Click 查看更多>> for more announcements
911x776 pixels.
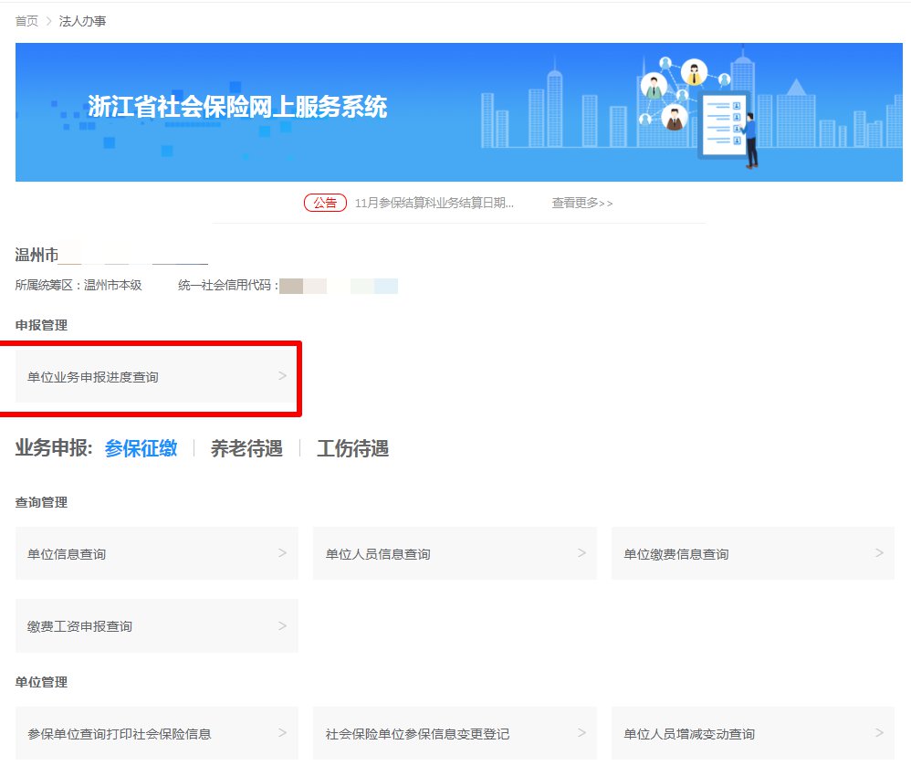(581, 203)
